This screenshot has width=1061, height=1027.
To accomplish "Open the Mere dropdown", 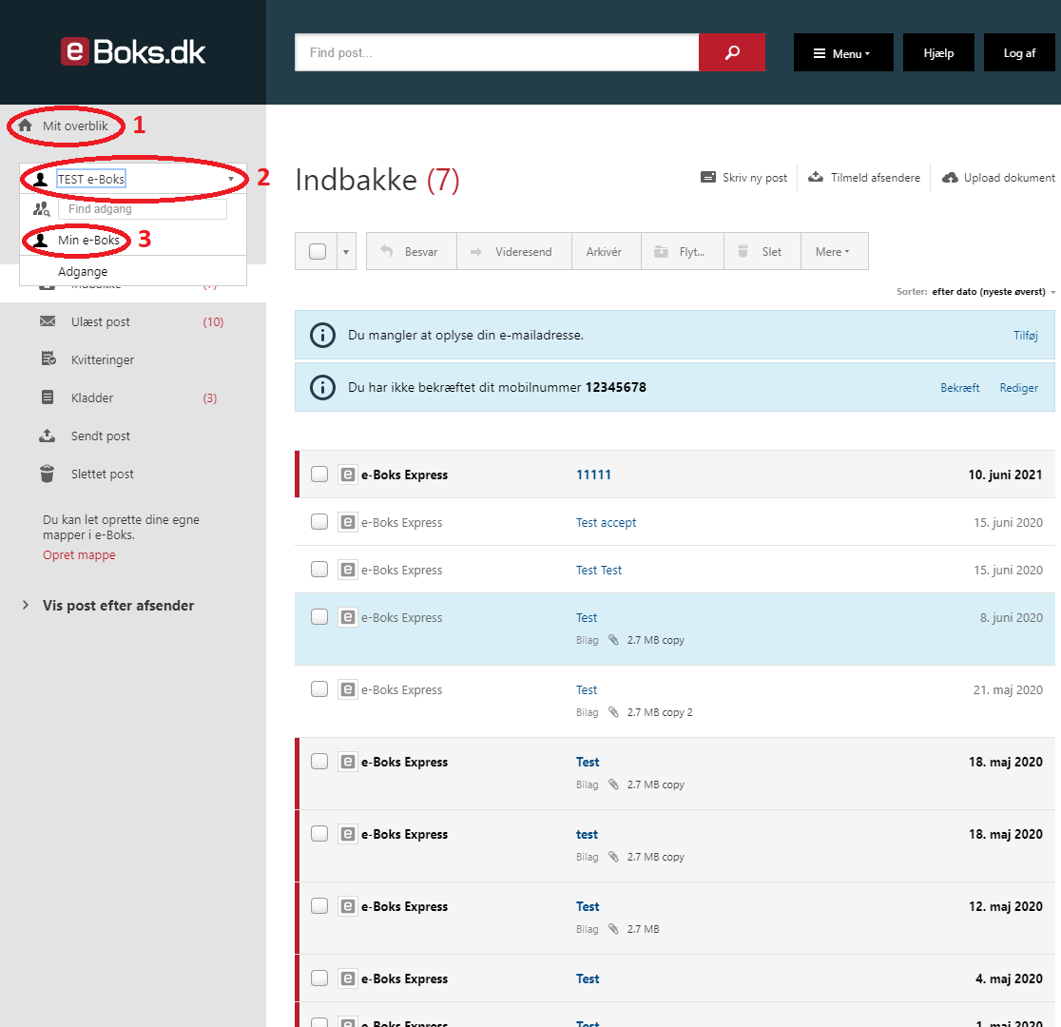I will pyautogui.click(x=834, y=251).
